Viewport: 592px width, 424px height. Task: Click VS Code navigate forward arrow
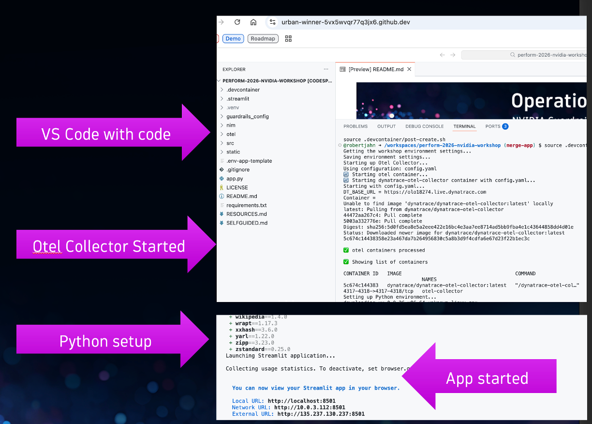(453, 55)
